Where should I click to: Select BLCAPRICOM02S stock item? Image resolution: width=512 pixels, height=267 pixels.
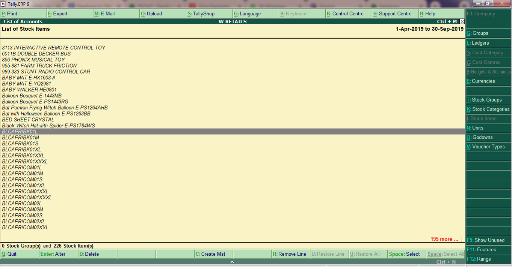pyautogui.click(x=23, y=216)
